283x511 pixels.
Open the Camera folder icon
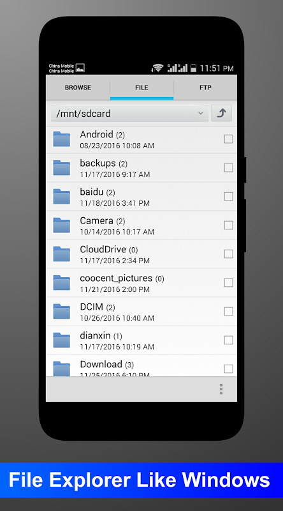(61, 225)
